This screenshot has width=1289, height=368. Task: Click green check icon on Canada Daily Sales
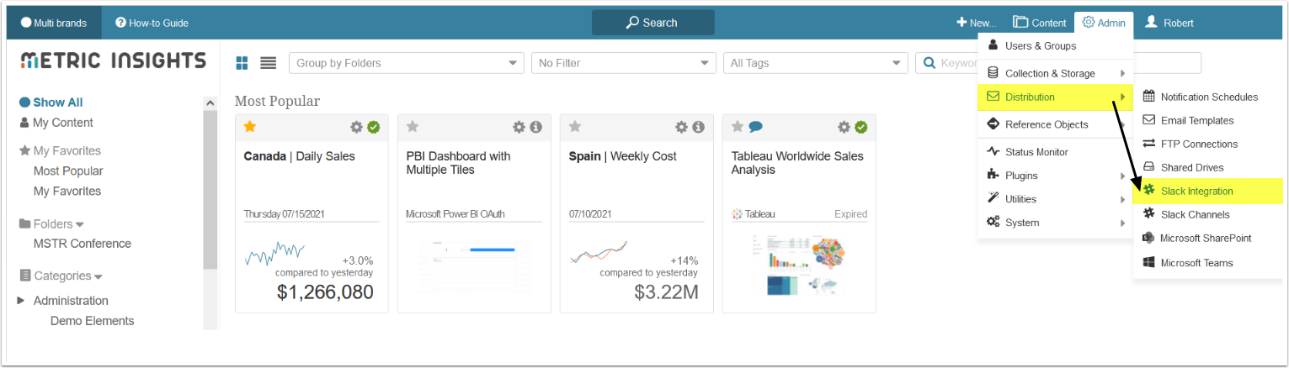[374, 127]
